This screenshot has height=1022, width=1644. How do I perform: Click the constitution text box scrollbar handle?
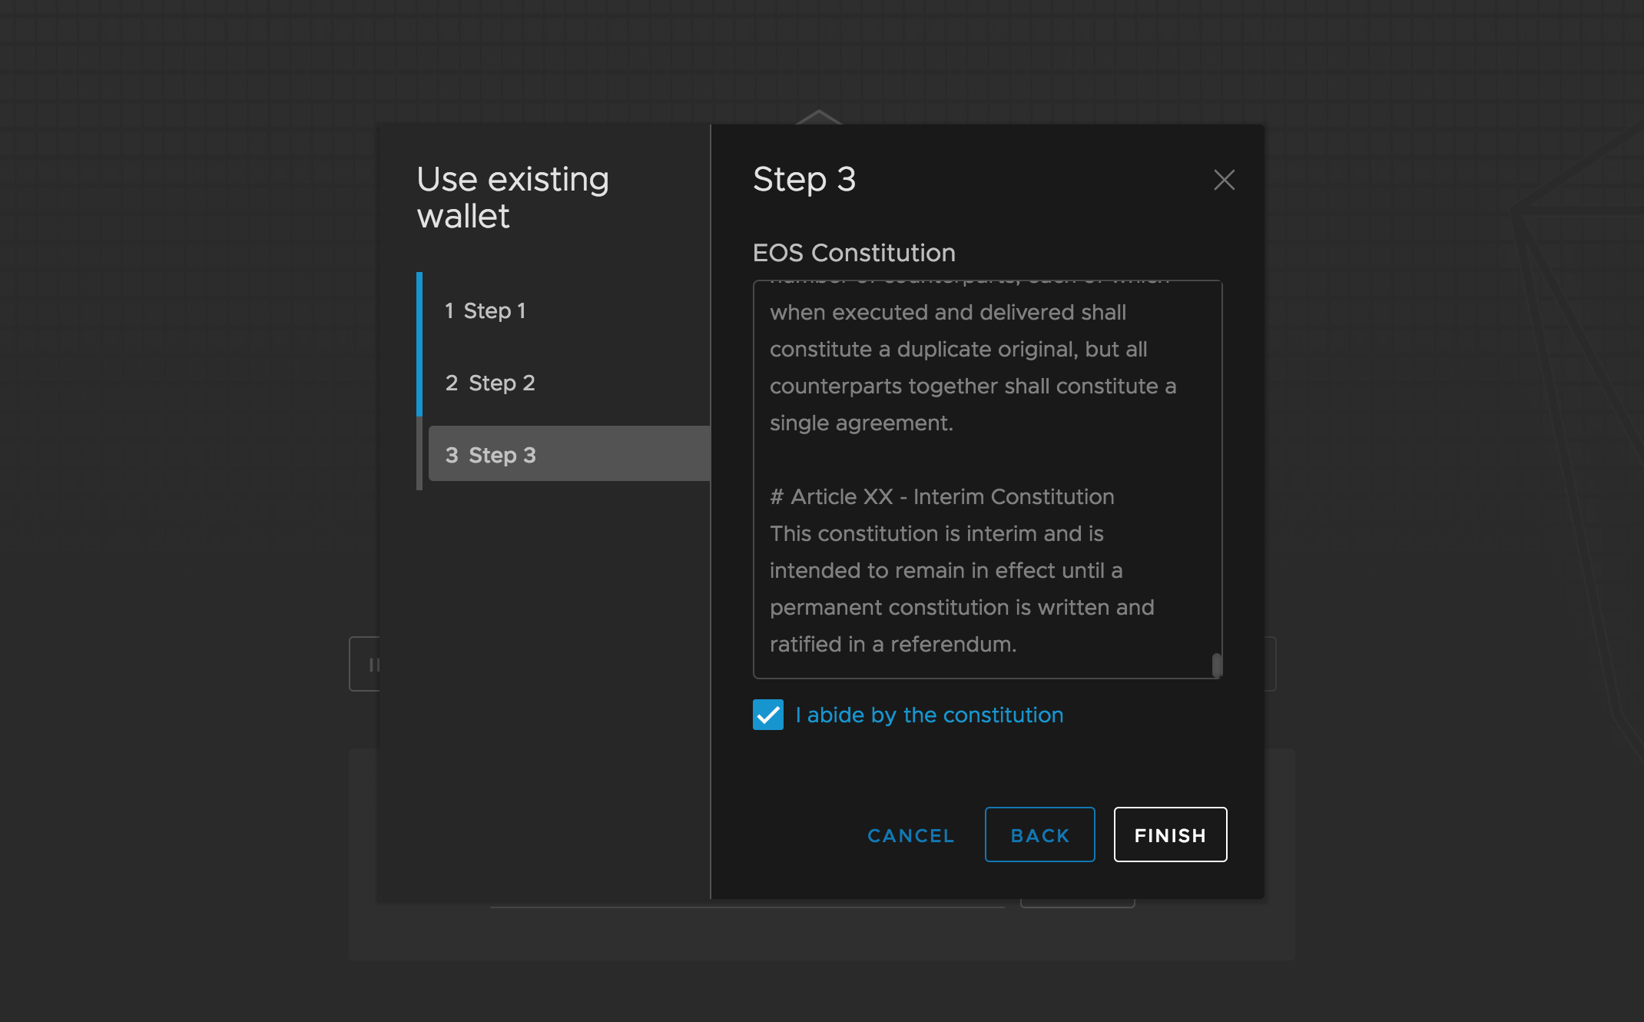point(1216,665)
